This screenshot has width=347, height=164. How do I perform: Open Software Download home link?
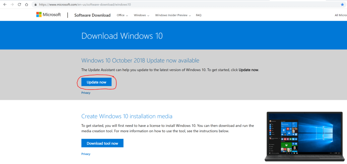click(x=92, y=15)
